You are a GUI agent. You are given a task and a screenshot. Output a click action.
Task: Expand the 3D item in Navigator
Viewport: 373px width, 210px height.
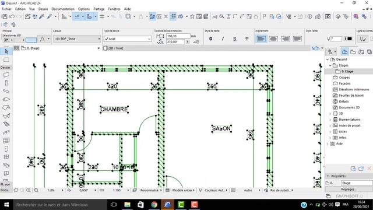[x=330, y=114]
